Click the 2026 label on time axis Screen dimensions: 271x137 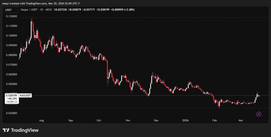(x=185, y=120)
